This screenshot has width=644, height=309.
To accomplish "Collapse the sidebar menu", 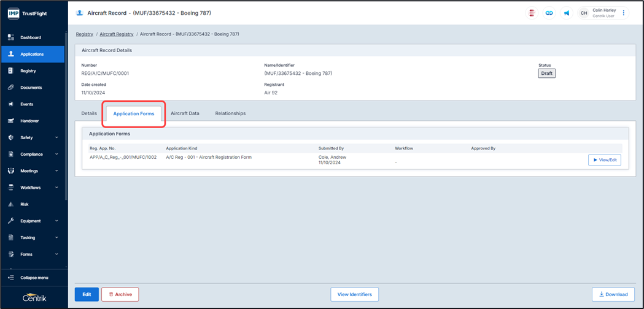I will click(x=34, y=278).
